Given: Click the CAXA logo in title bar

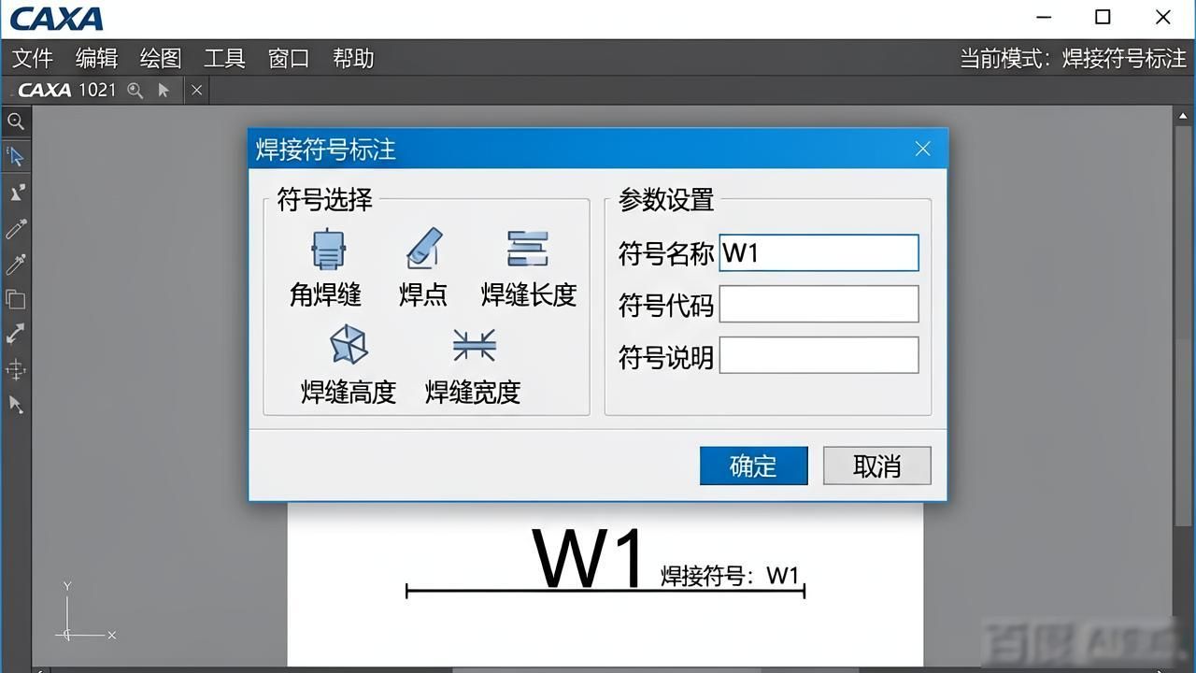Looking at the screenshot, I should coord(57,18).
